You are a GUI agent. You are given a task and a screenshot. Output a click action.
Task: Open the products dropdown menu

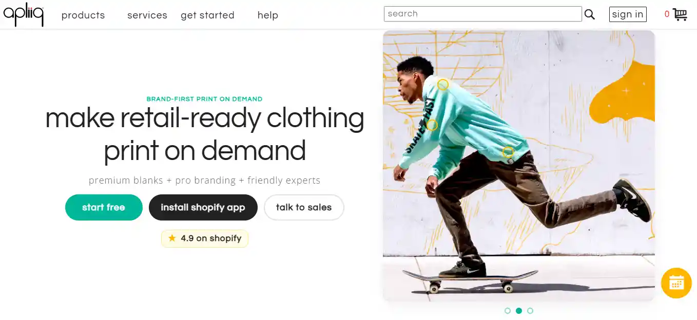(83, 15)
